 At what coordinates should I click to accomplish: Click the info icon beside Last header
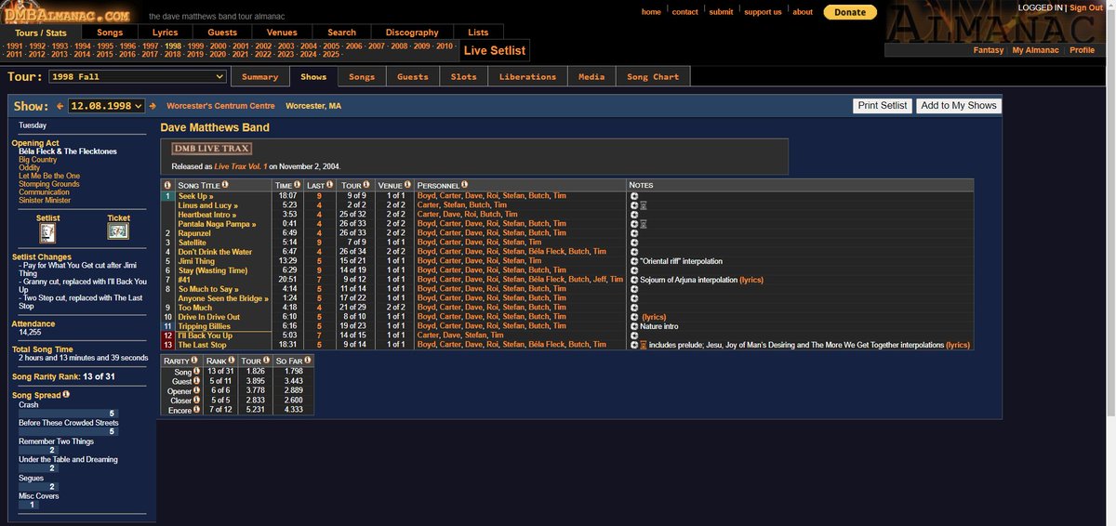coord(329,186)
